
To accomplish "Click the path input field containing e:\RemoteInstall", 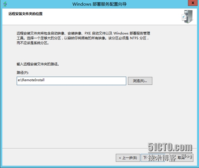I will [71, 81].
